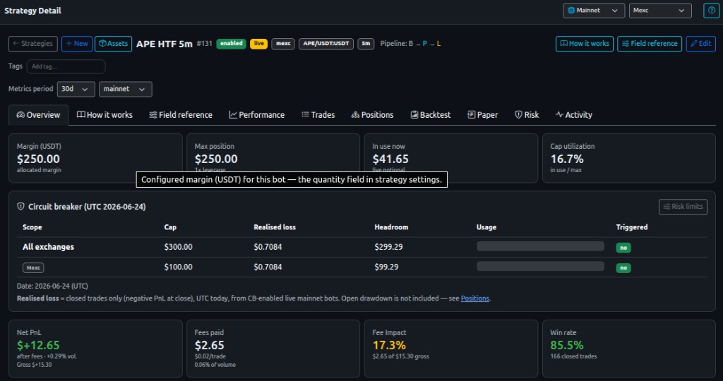Switch to the Risk tab
The width and height of the screenshot is (723, 381).
point(527,115)
